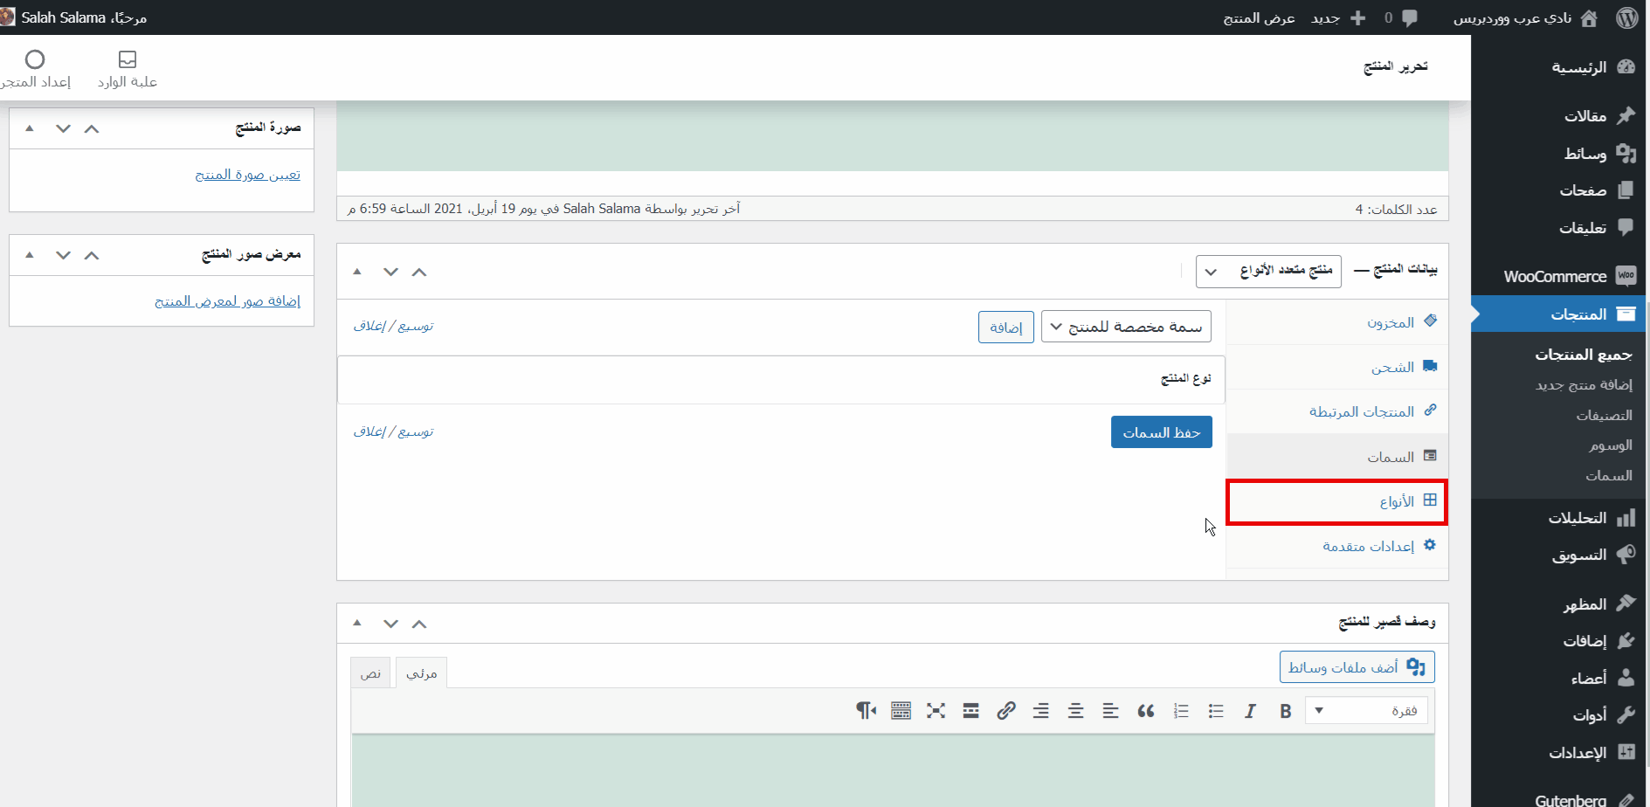Viewport: 1650px width, 807px height.
Task: Switch editor to text tab (نص)
Action: coord(370,673)
